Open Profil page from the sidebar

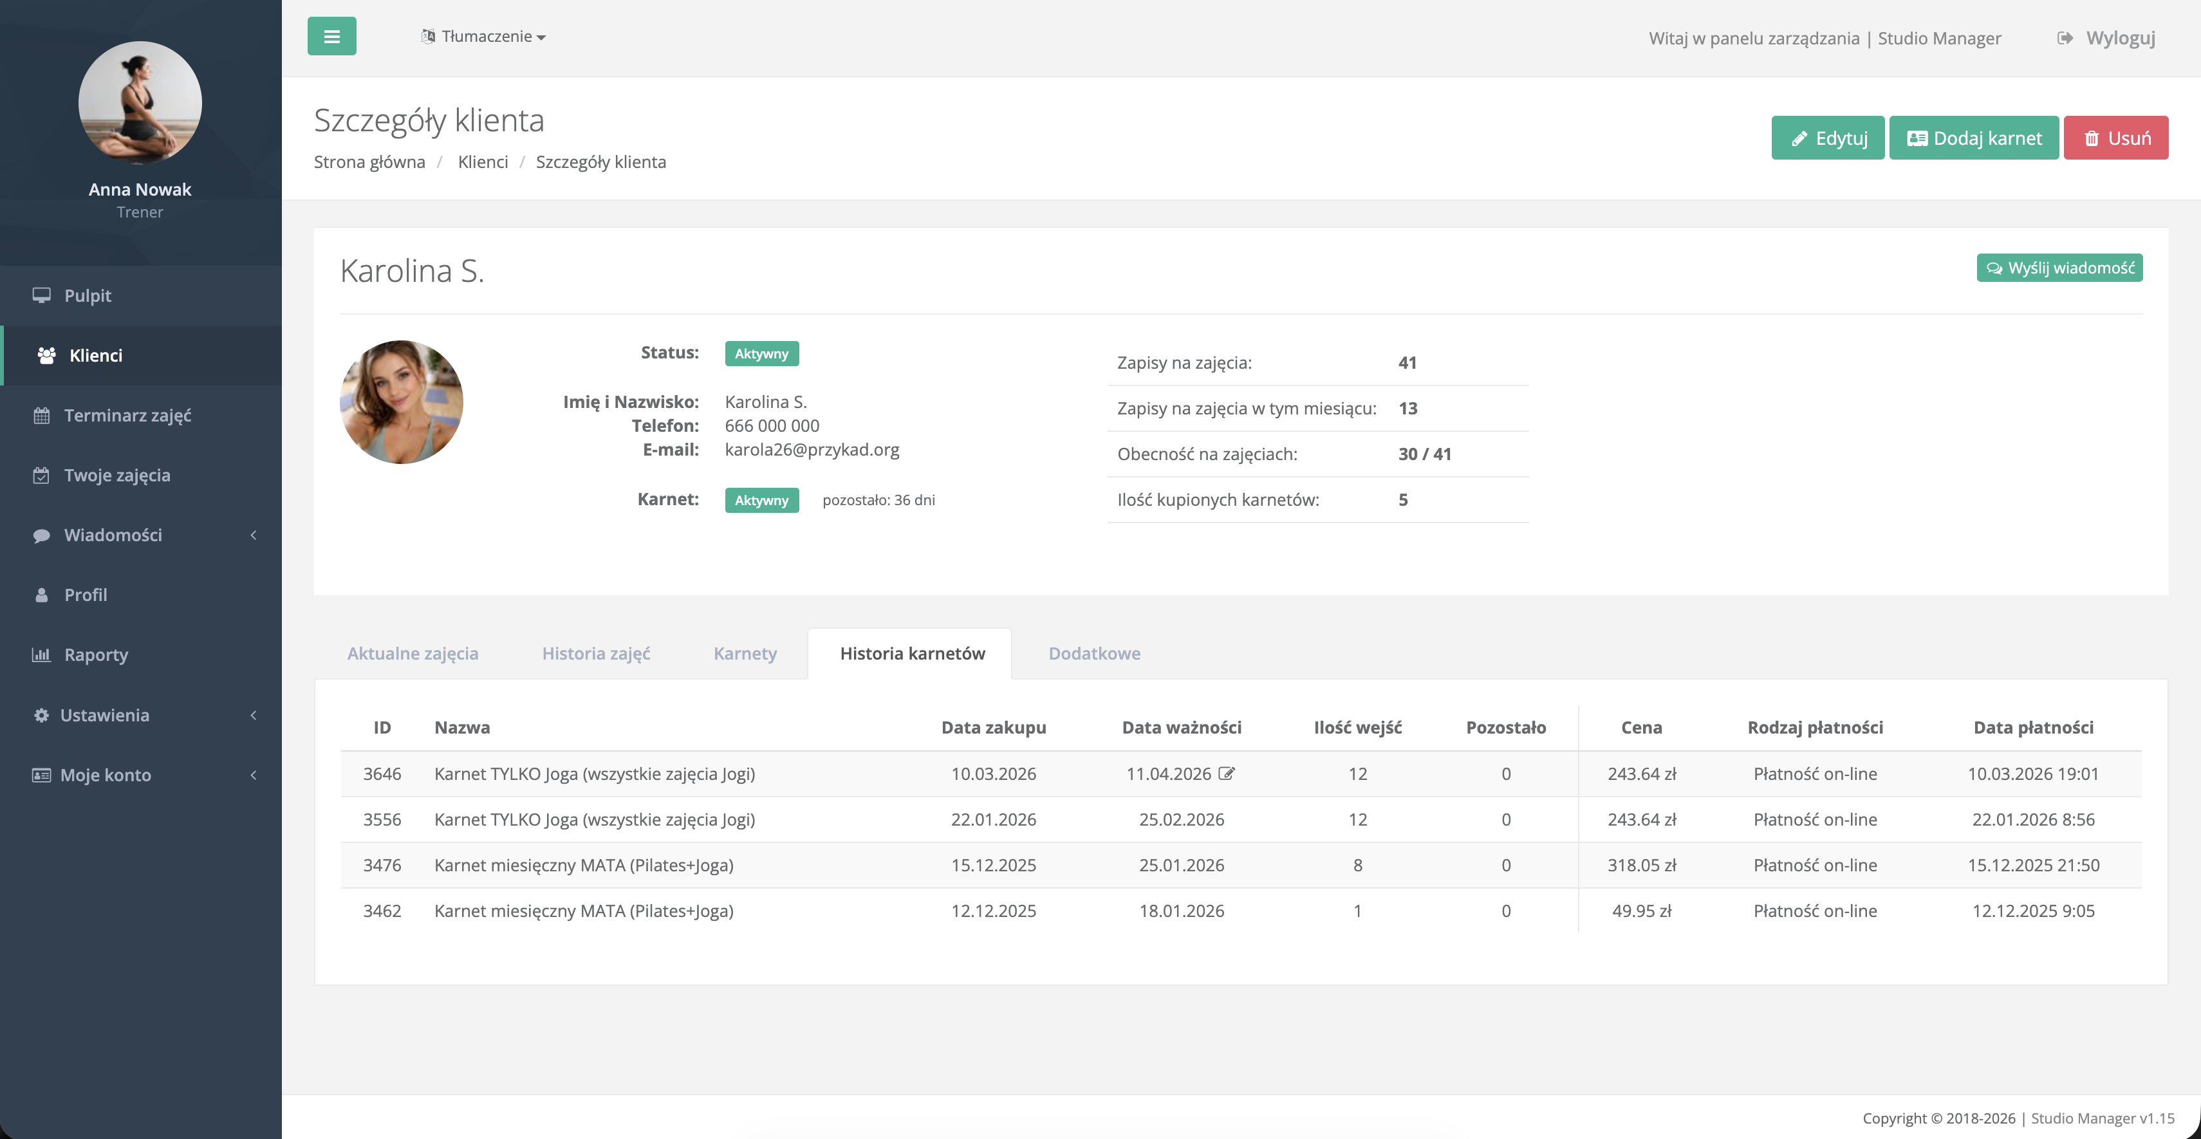pos(86,595)
